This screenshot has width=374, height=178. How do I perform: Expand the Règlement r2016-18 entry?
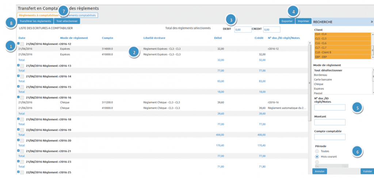tap(18, 119)
